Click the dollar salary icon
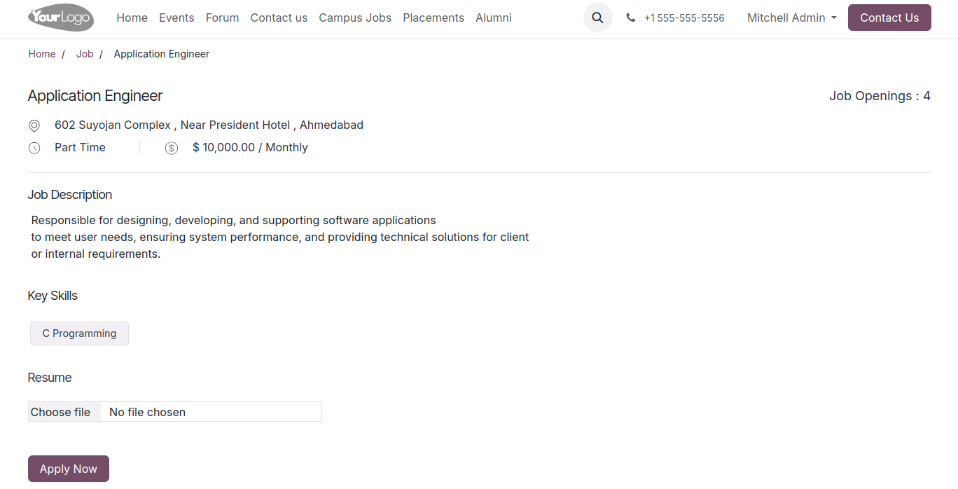Image resolution: width=958 pixels, height=489 pixels. coord(172,148)
